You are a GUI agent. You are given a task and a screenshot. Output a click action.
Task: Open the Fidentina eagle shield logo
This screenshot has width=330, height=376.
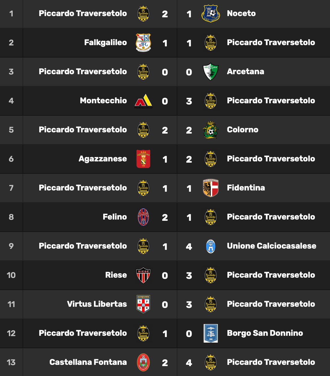(211, 188)
